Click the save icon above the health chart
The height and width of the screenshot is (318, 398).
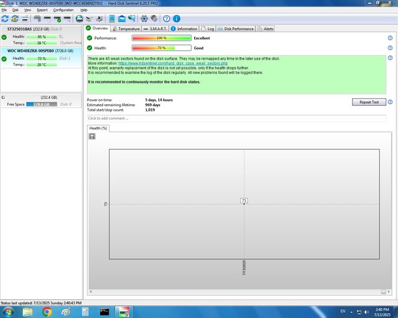click(92, 136)
